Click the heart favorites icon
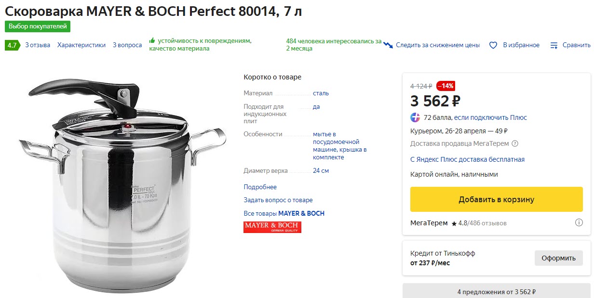 [x=493, y=45]
